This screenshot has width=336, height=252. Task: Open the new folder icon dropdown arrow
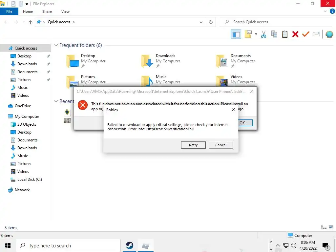pos(256,34)
